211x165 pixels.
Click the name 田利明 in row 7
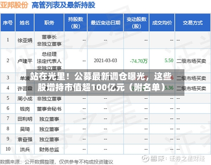[25, 119]
